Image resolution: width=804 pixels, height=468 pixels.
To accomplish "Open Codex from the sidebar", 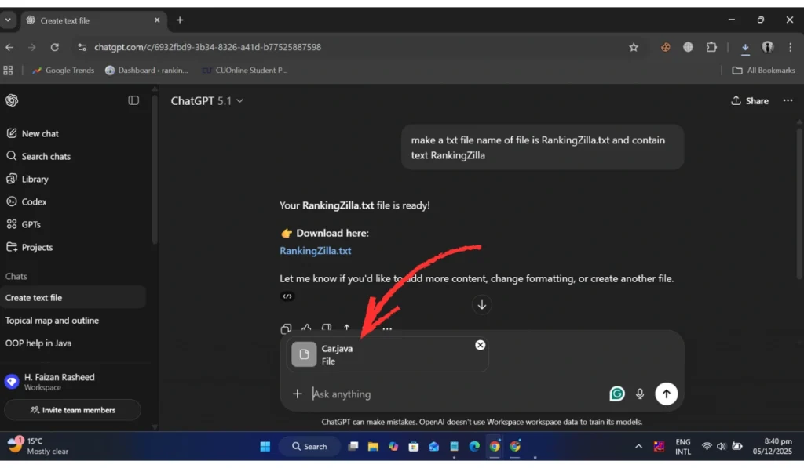I will point(34,201).
